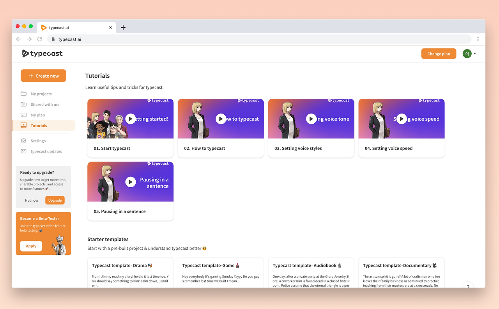The height and width of the screenshot is (309, 499).
Task: Open the 03. Setting voice styles title
Action: point(298,148)
